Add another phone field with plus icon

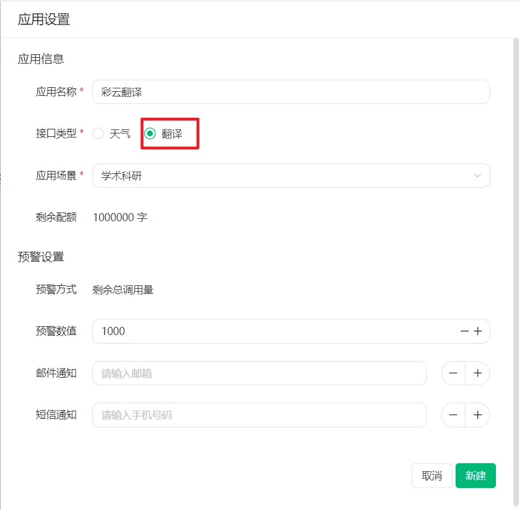[477, 415]
